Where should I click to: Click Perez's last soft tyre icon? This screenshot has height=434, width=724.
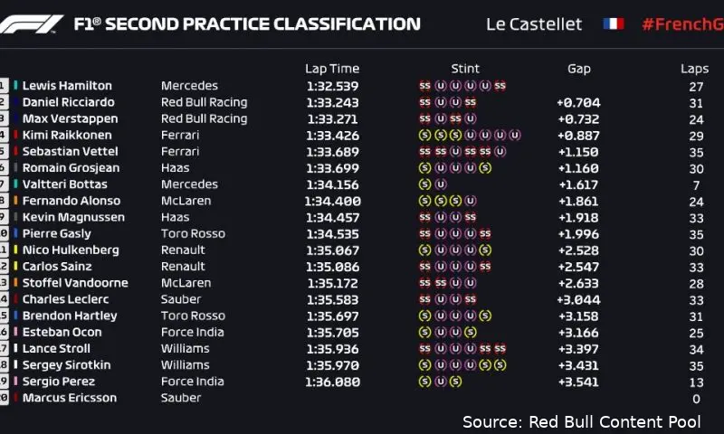point(456,382)
